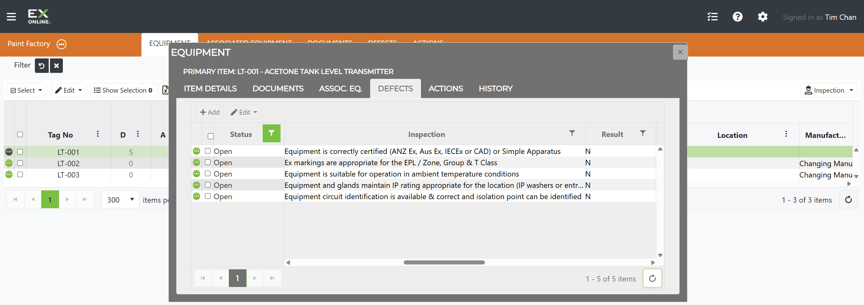The image size is (864, 305).
Task: Open the task checklist icon in header
Action: point(712,17)
